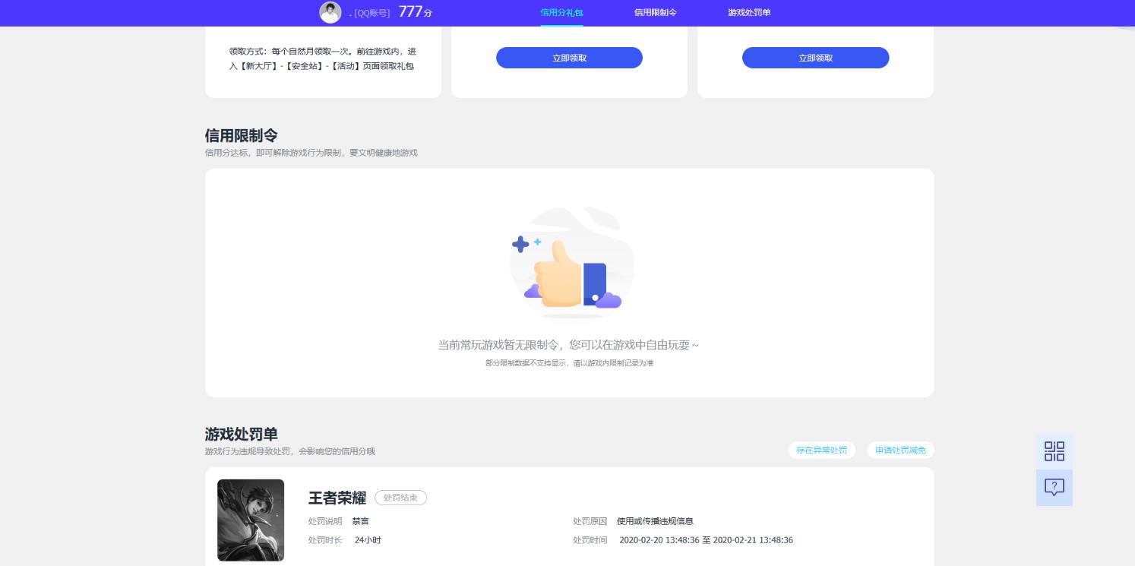Open the help question-mark widget
The height and width of the screenshot is (566, 1135).
(1054, 488)
